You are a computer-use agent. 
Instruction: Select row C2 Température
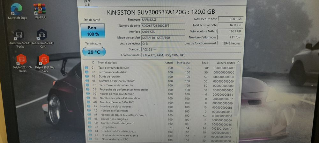tap(160, 128)
